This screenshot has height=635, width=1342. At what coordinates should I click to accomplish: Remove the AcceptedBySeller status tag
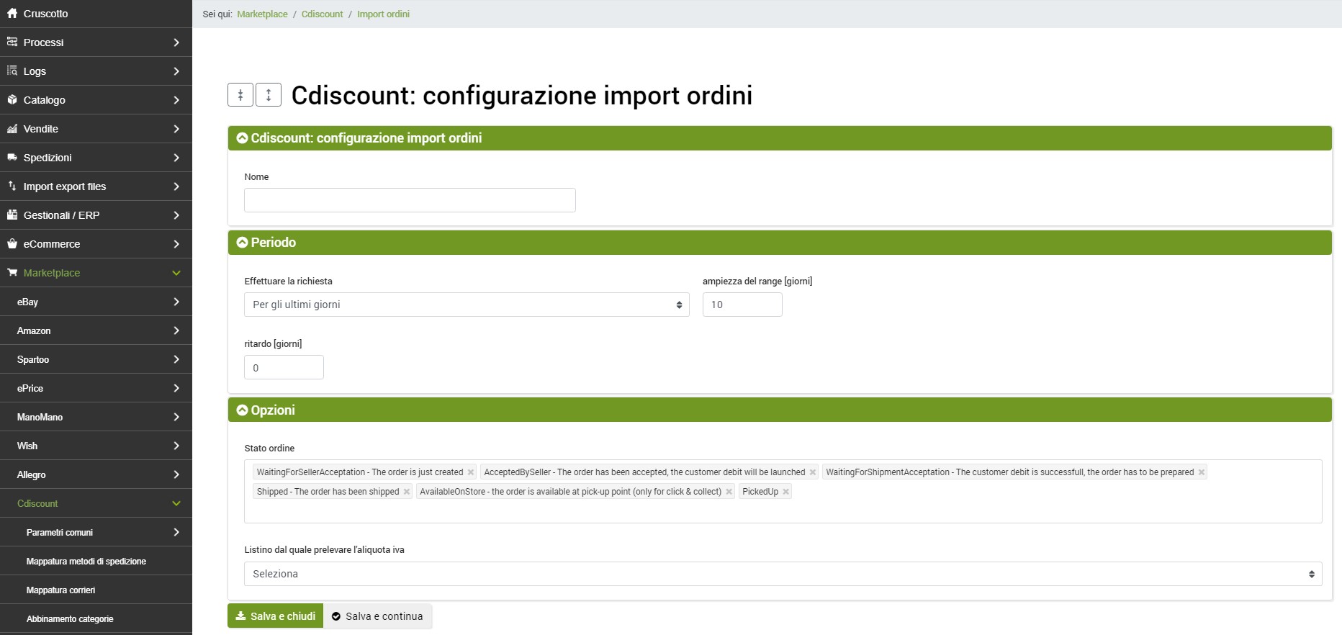point(813,472)
